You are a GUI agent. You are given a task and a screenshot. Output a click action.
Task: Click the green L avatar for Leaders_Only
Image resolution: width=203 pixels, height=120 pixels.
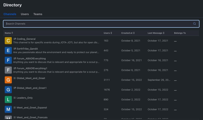tap(8, 99)
